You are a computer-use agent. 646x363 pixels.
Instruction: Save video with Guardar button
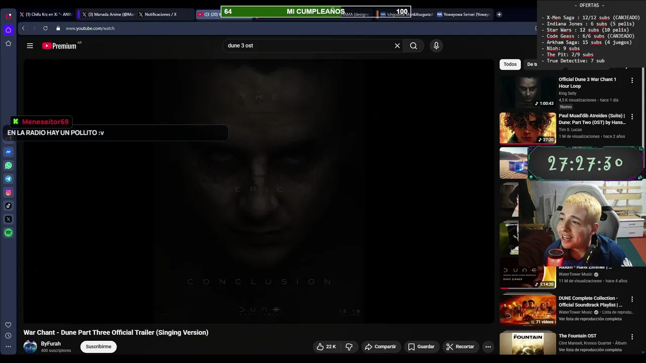(421, 347)
